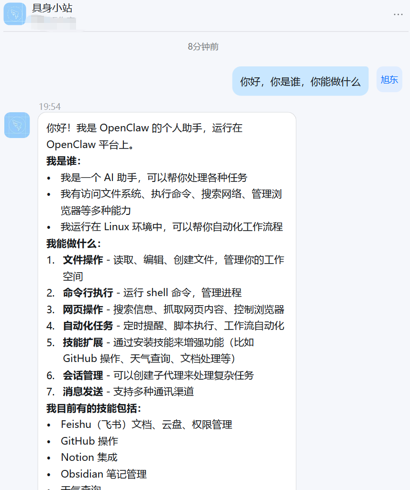Click the 文件操作 list item

pyautogui.click(x=165, y=268)
